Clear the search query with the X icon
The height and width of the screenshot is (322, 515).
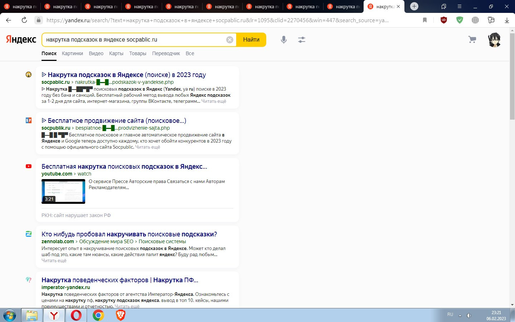pyautogui.click(x=230, y=40)
